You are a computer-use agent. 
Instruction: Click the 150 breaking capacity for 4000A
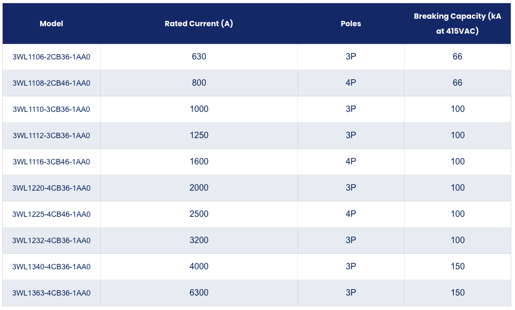(x=458, y=267)
